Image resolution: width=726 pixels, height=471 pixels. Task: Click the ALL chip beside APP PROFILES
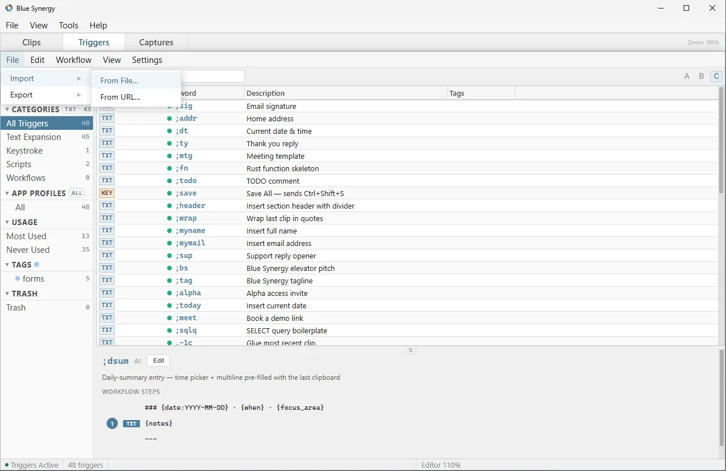pyautogui.click(x=77, y=193)
